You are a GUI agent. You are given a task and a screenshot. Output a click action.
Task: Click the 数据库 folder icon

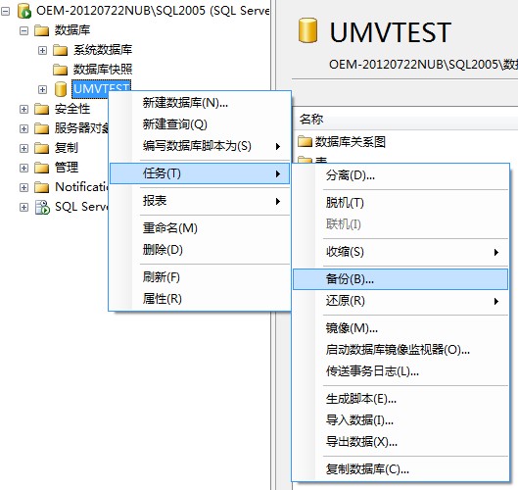pos(42,30)
